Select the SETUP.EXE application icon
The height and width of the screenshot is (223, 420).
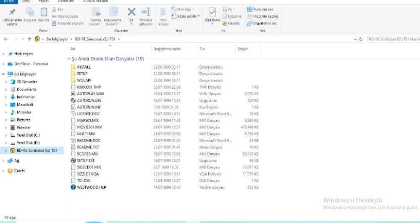click(73, 160)
